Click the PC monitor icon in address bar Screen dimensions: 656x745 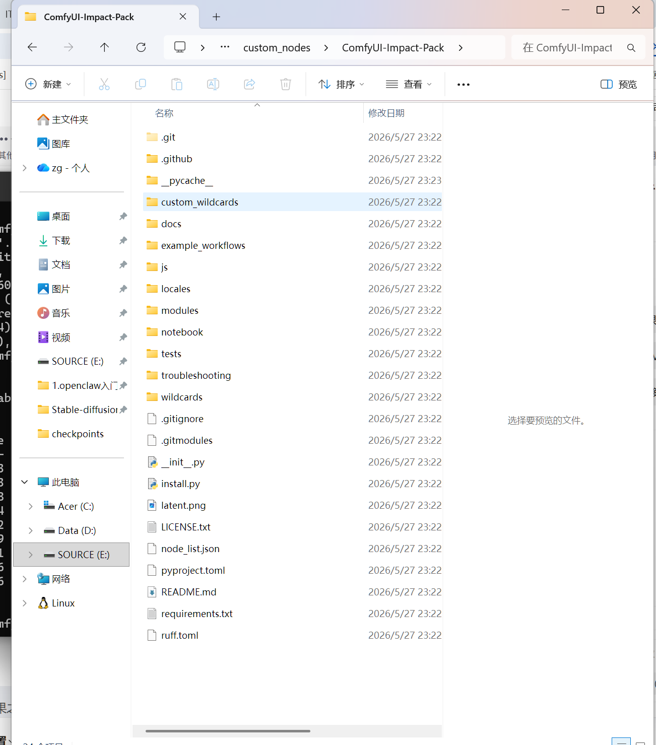click(180, 47)
